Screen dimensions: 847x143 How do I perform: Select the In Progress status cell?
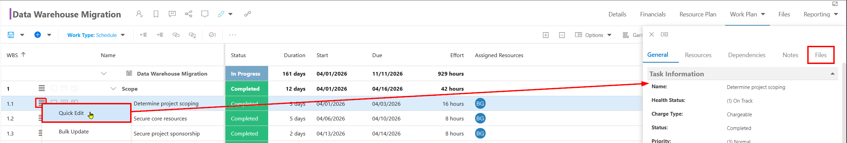pos(247,74)
